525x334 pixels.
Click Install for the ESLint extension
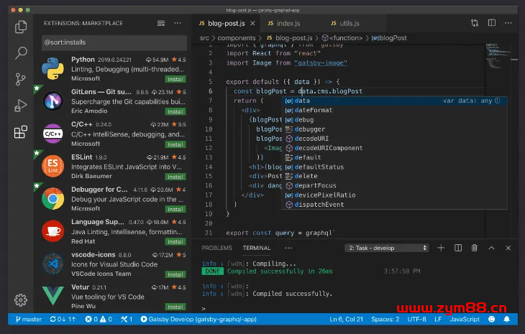pos(175,176)
